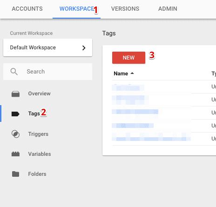Click the Overview briefcase icon

pyautogui.click(x=15, y=94)
